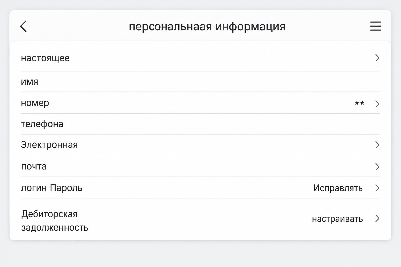Click the Исправлять link

[338, 188]
